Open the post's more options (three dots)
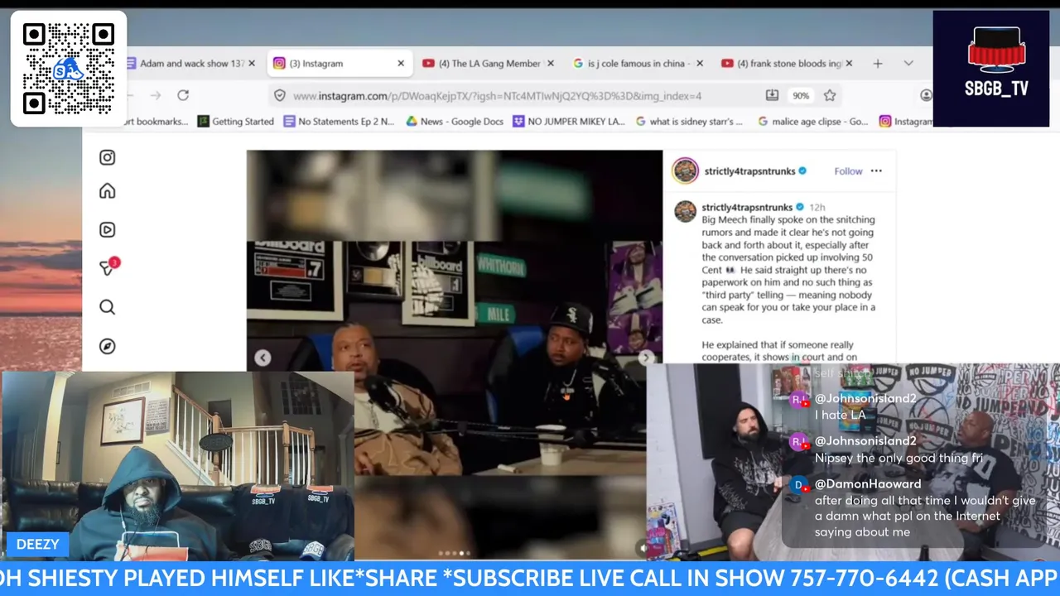 876,171
